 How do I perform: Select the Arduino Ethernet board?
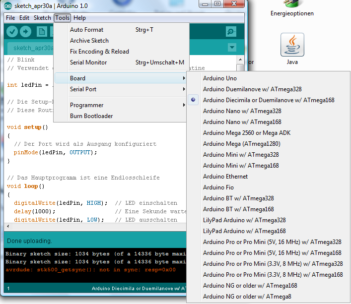click(x=269, y=177)
